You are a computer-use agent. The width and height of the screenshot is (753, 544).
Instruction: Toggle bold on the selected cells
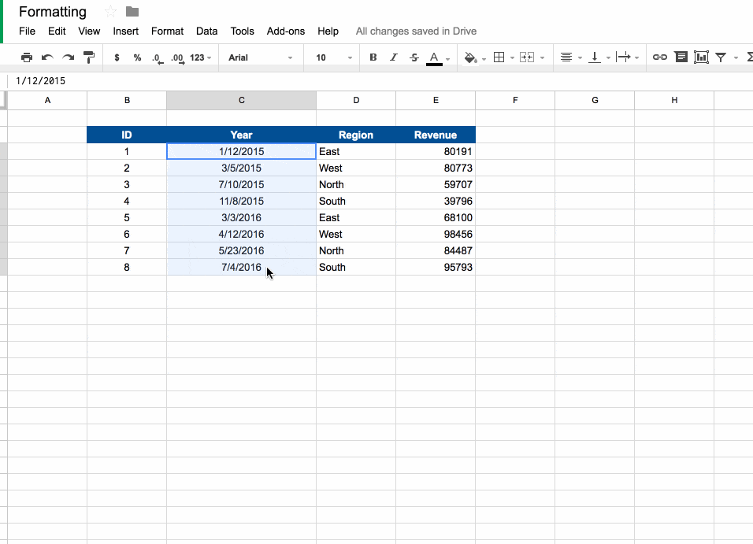[x=373, y=57]
